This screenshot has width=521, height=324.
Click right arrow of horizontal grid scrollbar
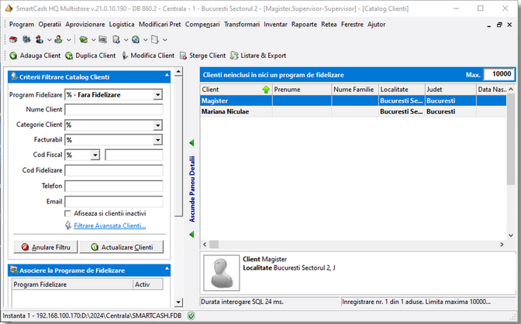pyautogui.click(x=502, y=244)
